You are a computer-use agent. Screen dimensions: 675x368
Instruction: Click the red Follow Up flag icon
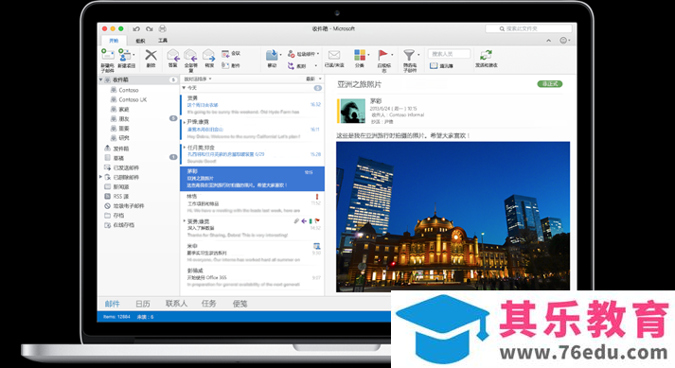click(x=382, y=55)
